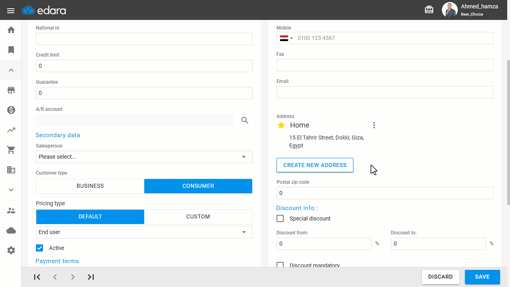Click the edara cloud logo
Screen dimensions: 510x287
(x=44, y=10)
